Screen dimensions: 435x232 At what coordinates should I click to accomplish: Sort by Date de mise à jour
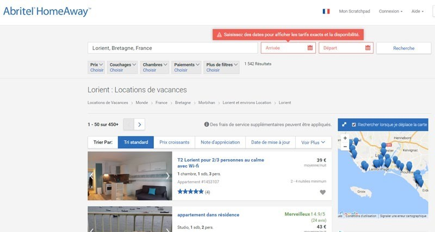tap(270, 142)
